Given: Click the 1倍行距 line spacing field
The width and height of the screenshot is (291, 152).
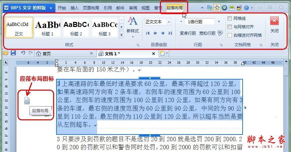Looking at the screenshot, I should pos(200,22).
